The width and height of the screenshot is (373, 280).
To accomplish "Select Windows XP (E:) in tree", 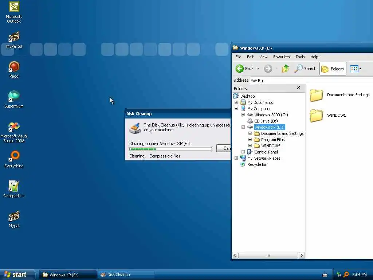I will pos(269,127).
